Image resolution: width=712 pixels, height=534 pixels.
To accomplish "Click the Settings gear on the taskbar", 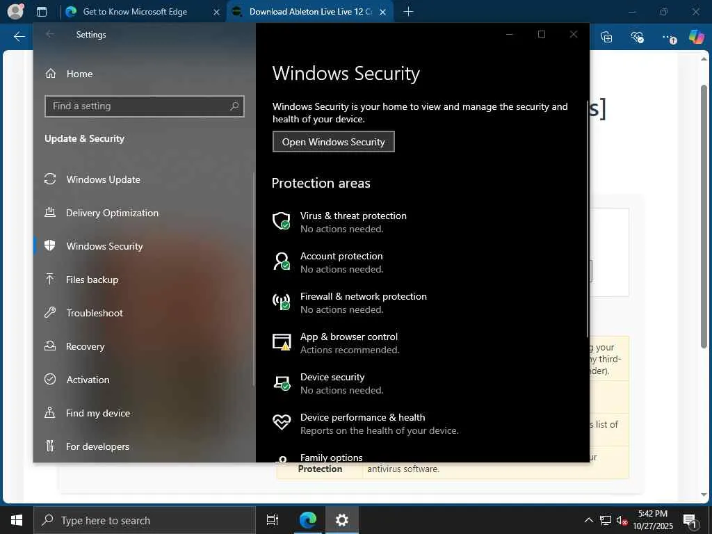I will click(342, 520).
